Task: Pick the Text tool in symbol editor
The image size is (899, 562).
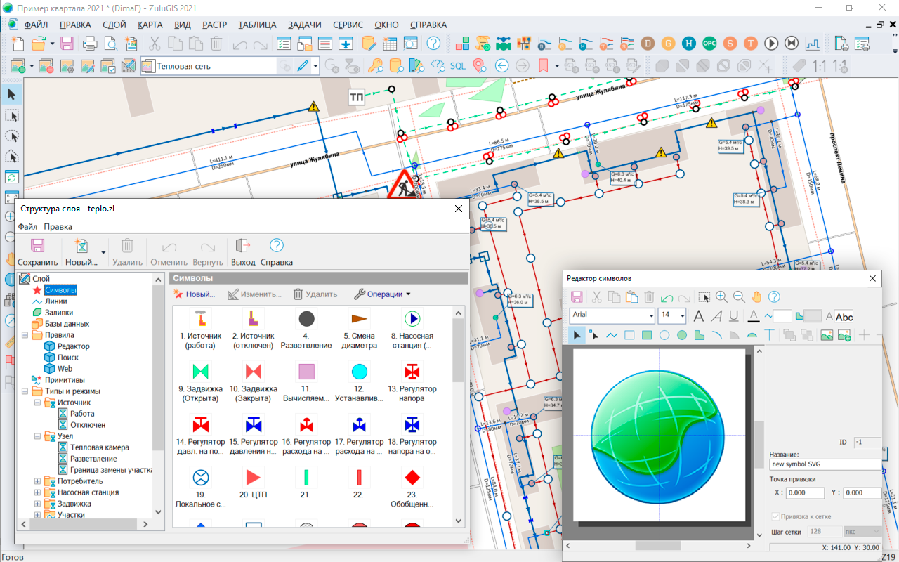Action: [769, 335]
